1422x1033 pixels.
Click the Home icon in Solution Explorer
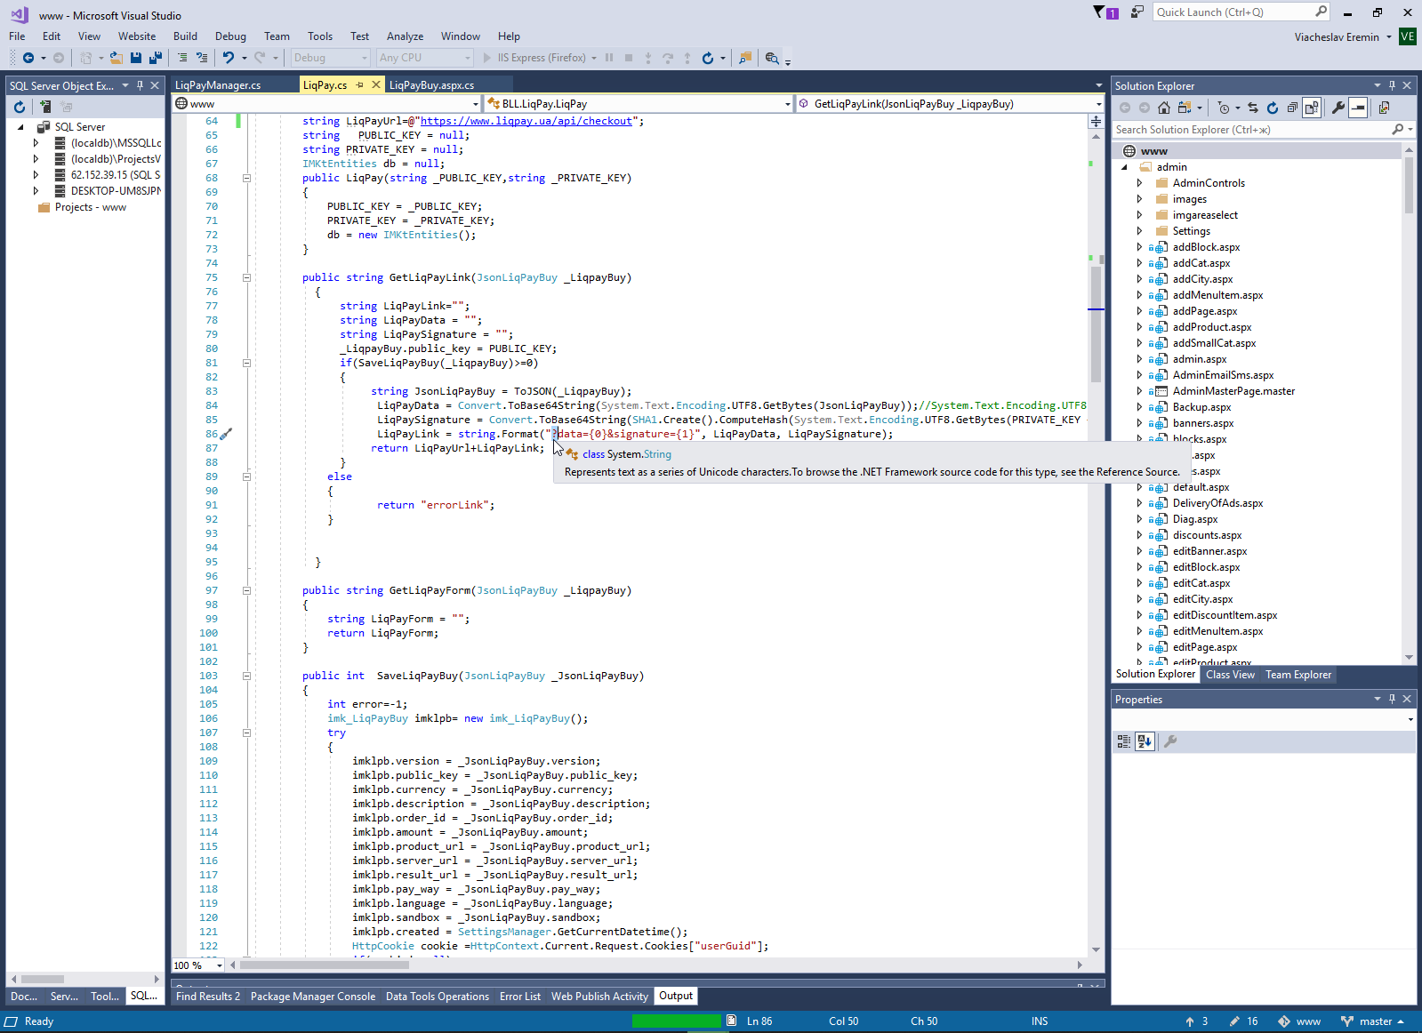pos(1163,108)
